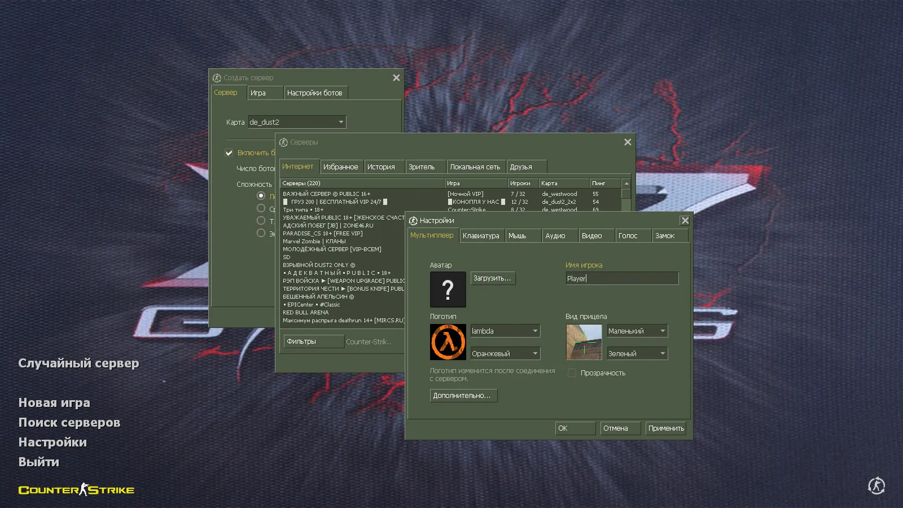Click the CS icon in the Серверы window title bar
This screenshot has width=903, height=508.
click(x=284, y=142)
